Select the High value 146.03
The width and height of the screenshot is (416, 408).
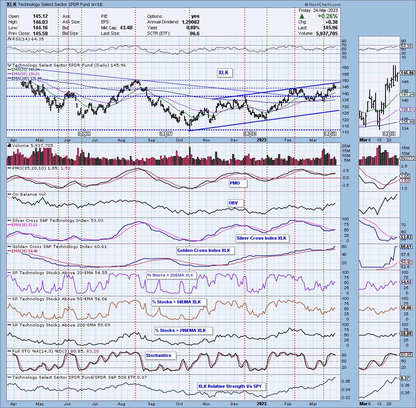[x=40, y=22]
